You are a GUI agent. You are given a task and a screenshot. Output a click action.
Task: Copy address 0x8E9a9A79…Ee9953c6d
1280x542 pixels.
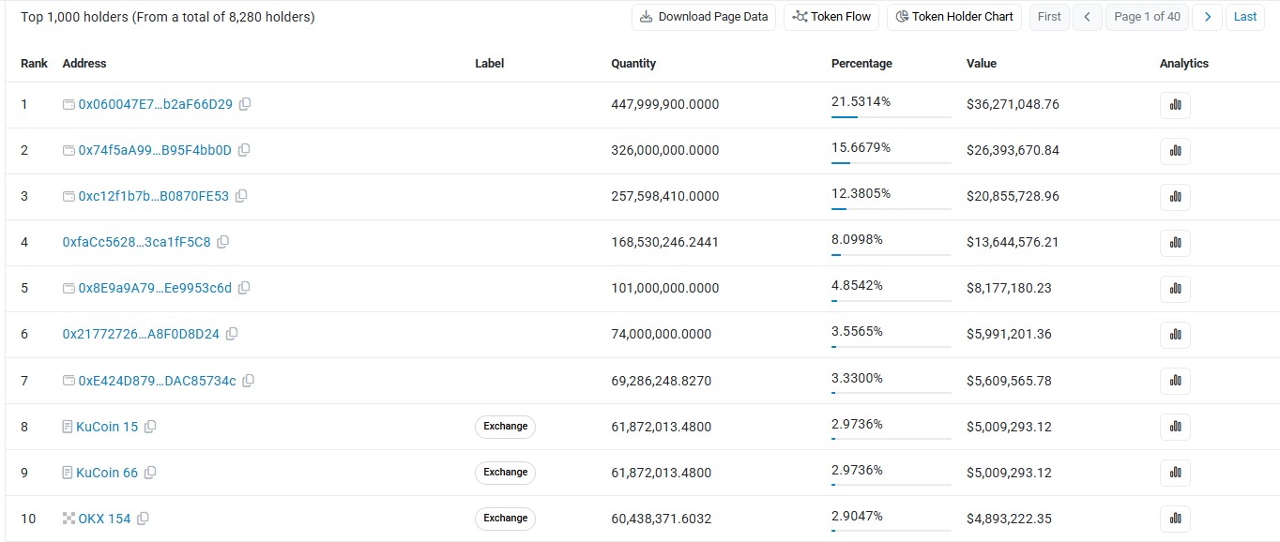244,288
